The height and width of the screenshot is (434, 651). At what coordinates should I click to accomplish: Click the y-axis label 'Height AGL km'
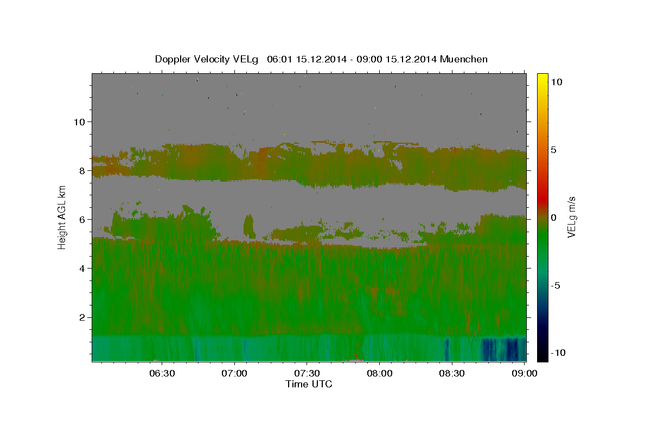(x=62, y=218)
